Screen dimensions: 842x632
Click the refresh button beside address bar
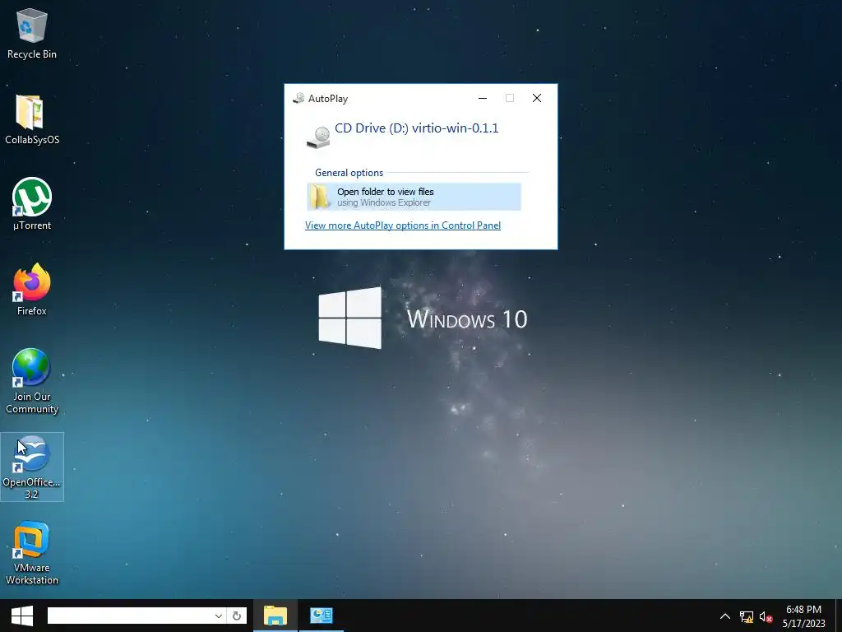[237, 616]
